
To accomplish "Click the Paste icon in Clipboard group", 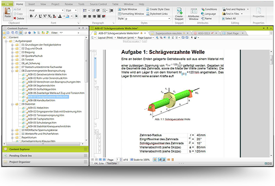I will pyautogui.click(x=7, y=11).
